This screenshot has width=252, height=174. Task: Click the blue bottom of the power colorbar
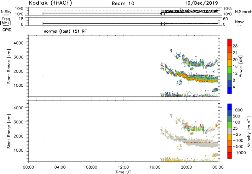(230, 90)
